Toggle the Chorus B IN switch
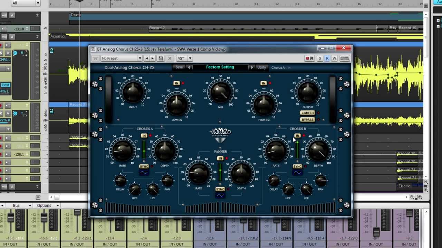The image size is (442, 248). tap(297, 136)
